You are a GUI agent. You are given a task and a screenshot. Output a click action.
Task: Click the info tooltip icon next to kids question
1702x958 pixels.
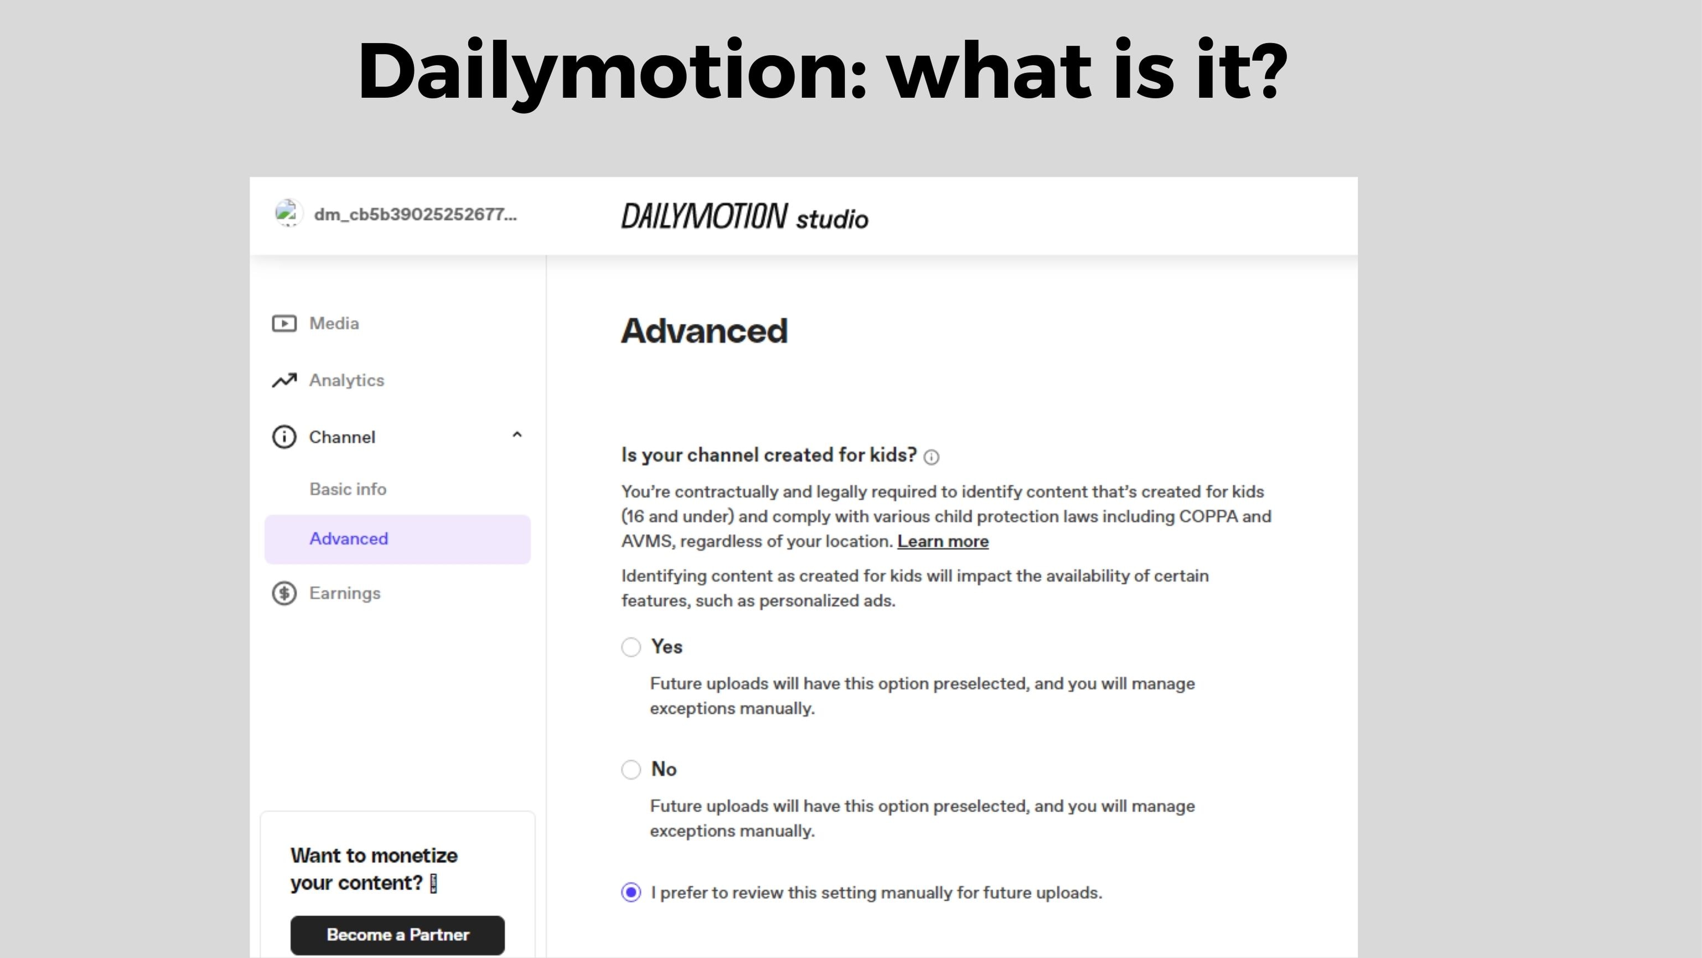tap(932, 456)
